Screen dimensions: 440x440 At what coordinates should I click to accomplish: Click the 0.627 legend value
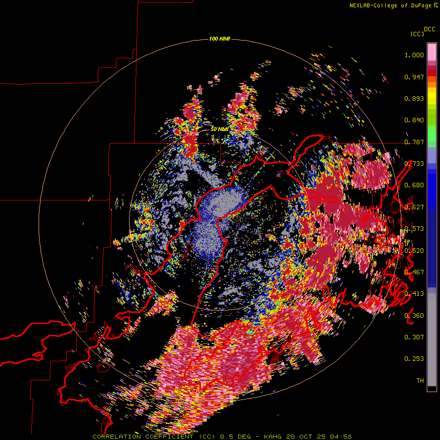pyautogui.click(x=414, y=207)
